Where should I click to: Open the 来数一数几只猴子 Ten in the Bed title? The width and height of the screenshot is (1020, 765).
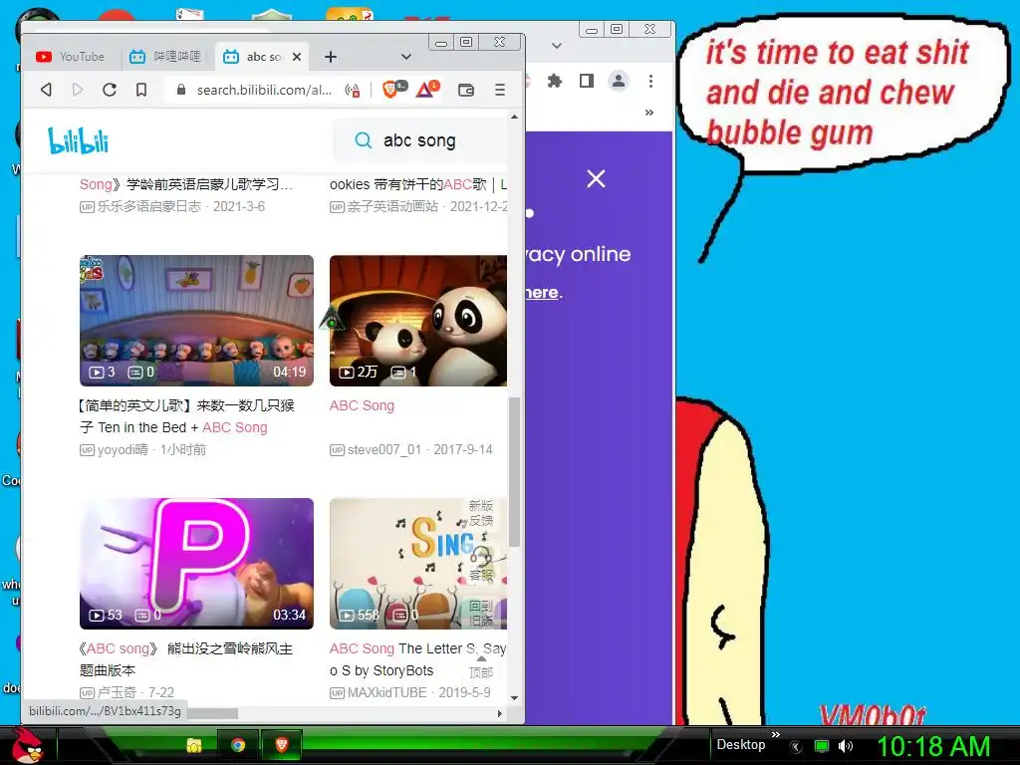click(186, 416)
